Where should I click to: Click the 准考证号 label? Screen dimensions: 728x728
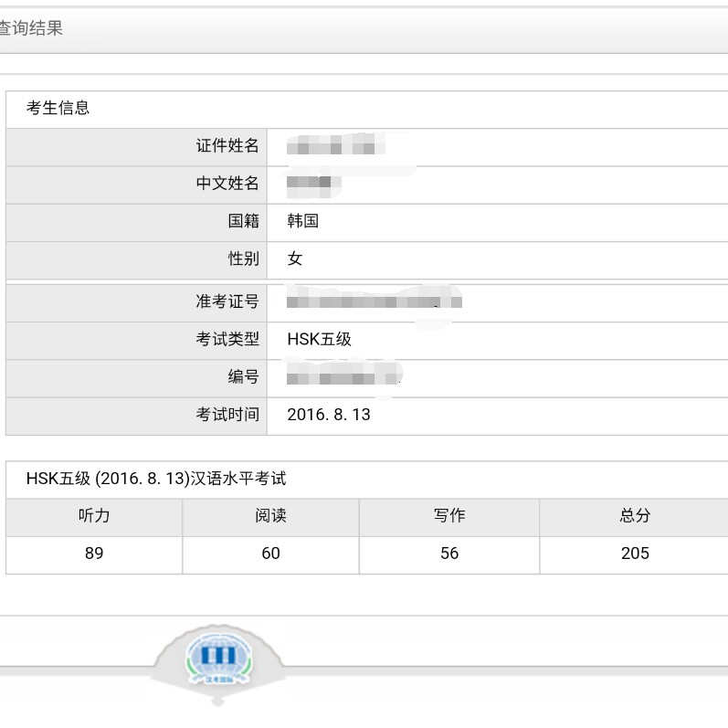tap(227, 301)
